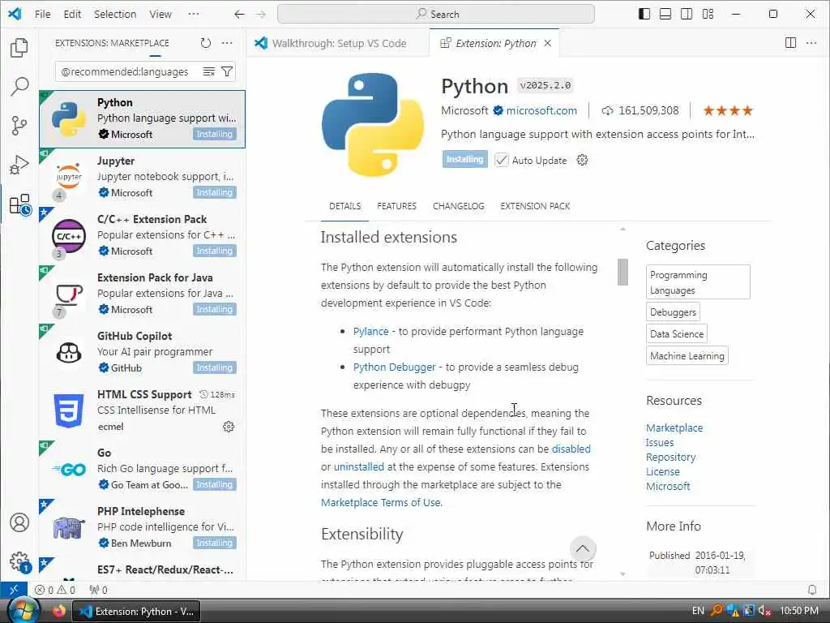Screen dimensions: 830x623
Task: Switch to FEATURES tab
Action: 396,206
